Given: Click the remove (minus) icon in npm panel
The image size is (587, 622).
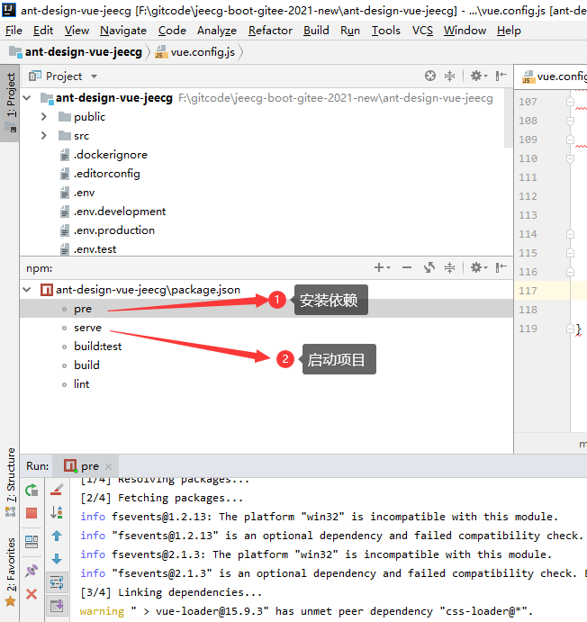Looking at the screenshot, I should pos(407,267).
